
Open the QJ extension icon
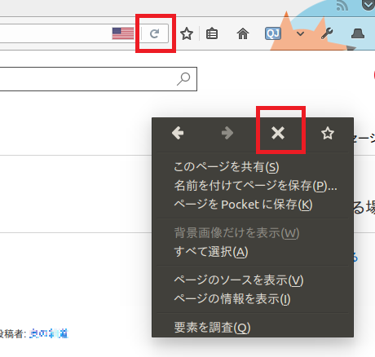click(x=273, y=33)
